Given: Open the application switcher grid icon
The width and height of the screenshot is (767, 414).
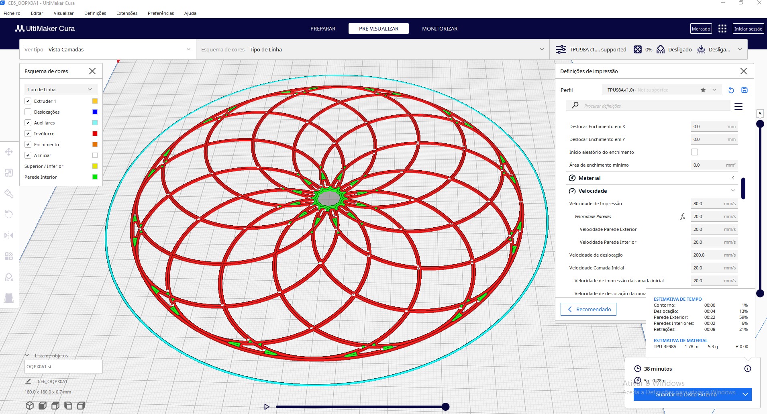Looking at the screenshot, I should [722, 29].
